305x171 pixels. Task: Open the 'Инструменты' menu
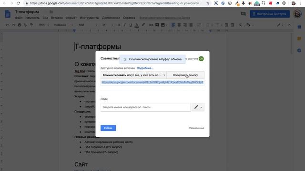[x=90, y=18]
